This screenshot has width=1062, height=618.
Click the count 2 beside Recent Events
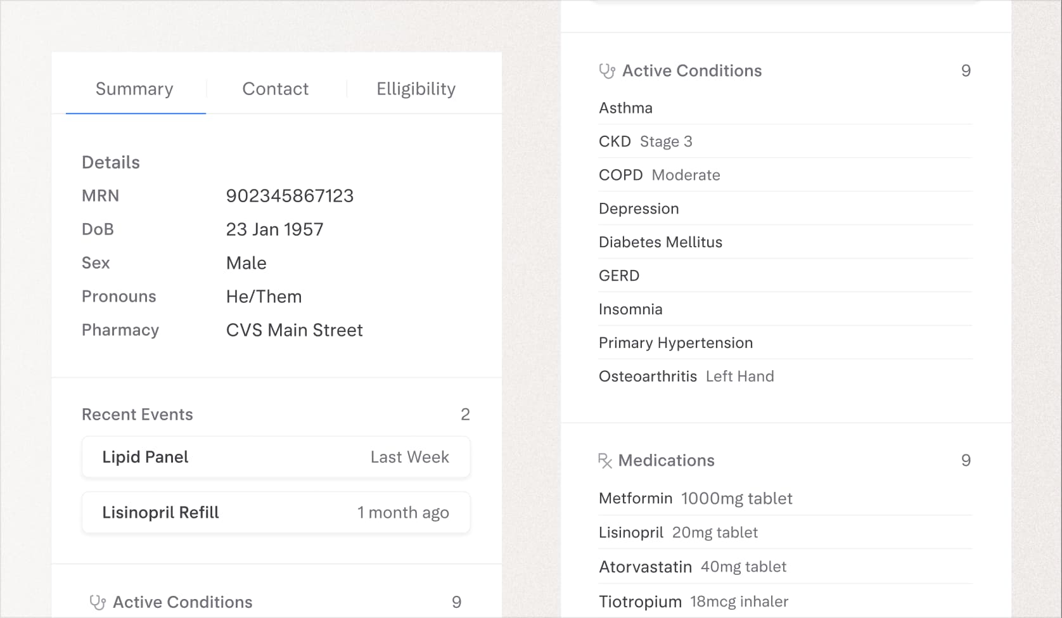(466, 415)
